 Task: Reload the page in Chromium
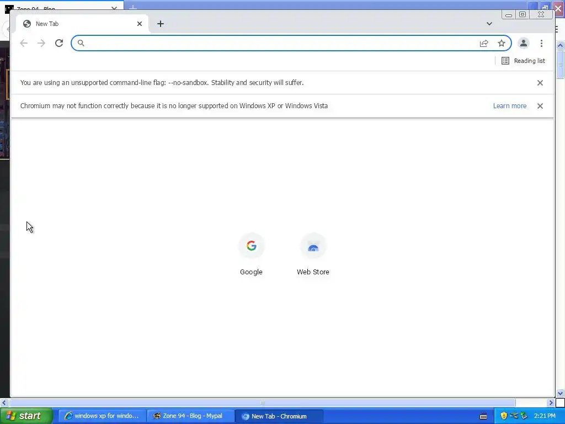59,43
